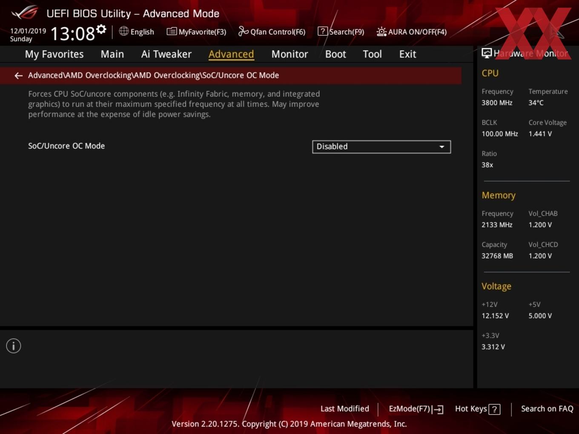Go back using the breadcrumb arrow
Screen dimensions: 579x434
coord(18,75)
